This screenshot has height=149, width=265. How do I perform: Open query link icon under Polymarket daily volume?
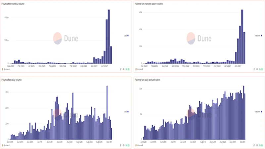pyautogui.click(x=121, y=145)
